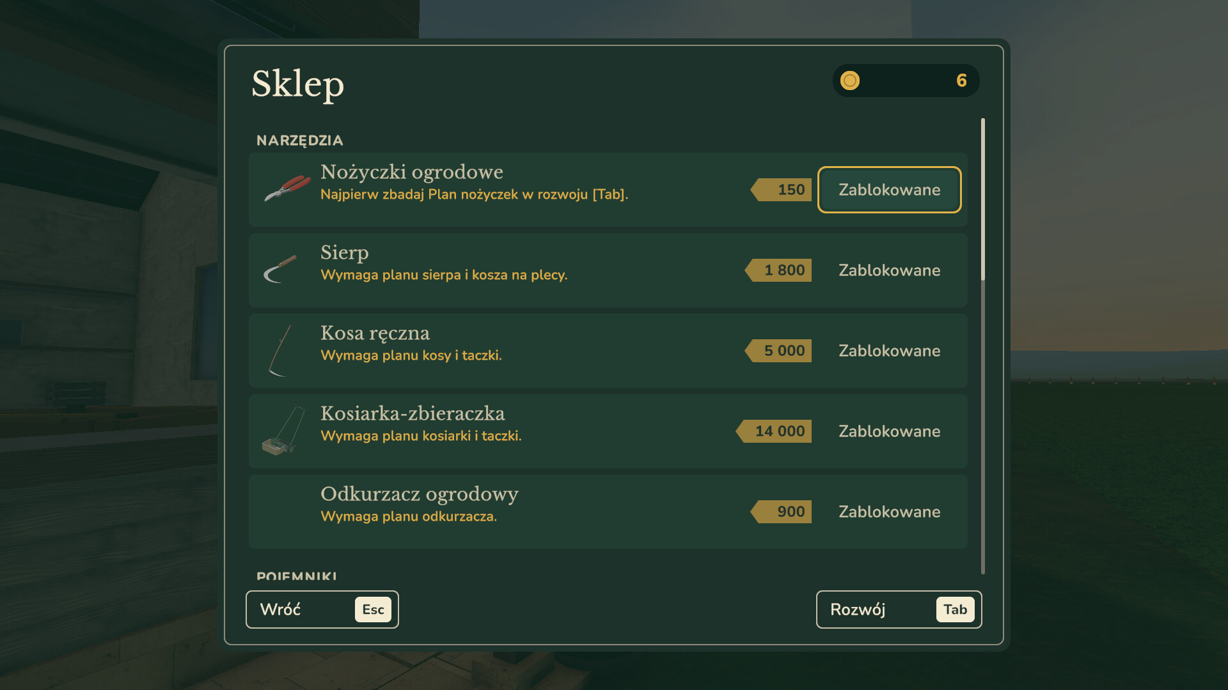
Task: Click Zablokowane button for Sierp
Action: (x=889, y=270)
